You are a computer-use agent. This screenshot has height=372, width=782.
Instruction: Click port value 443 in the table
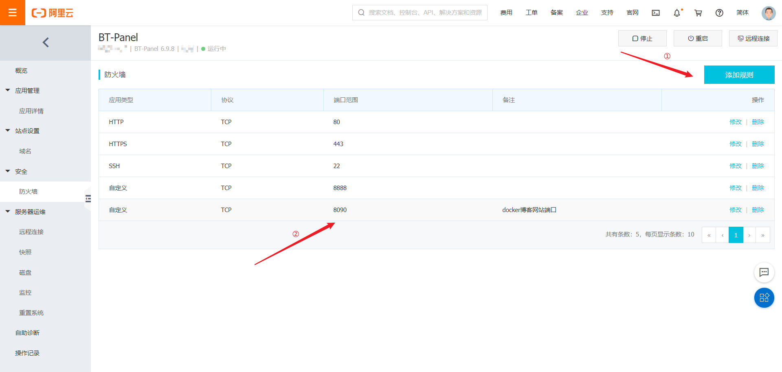[x=338, y=144]
